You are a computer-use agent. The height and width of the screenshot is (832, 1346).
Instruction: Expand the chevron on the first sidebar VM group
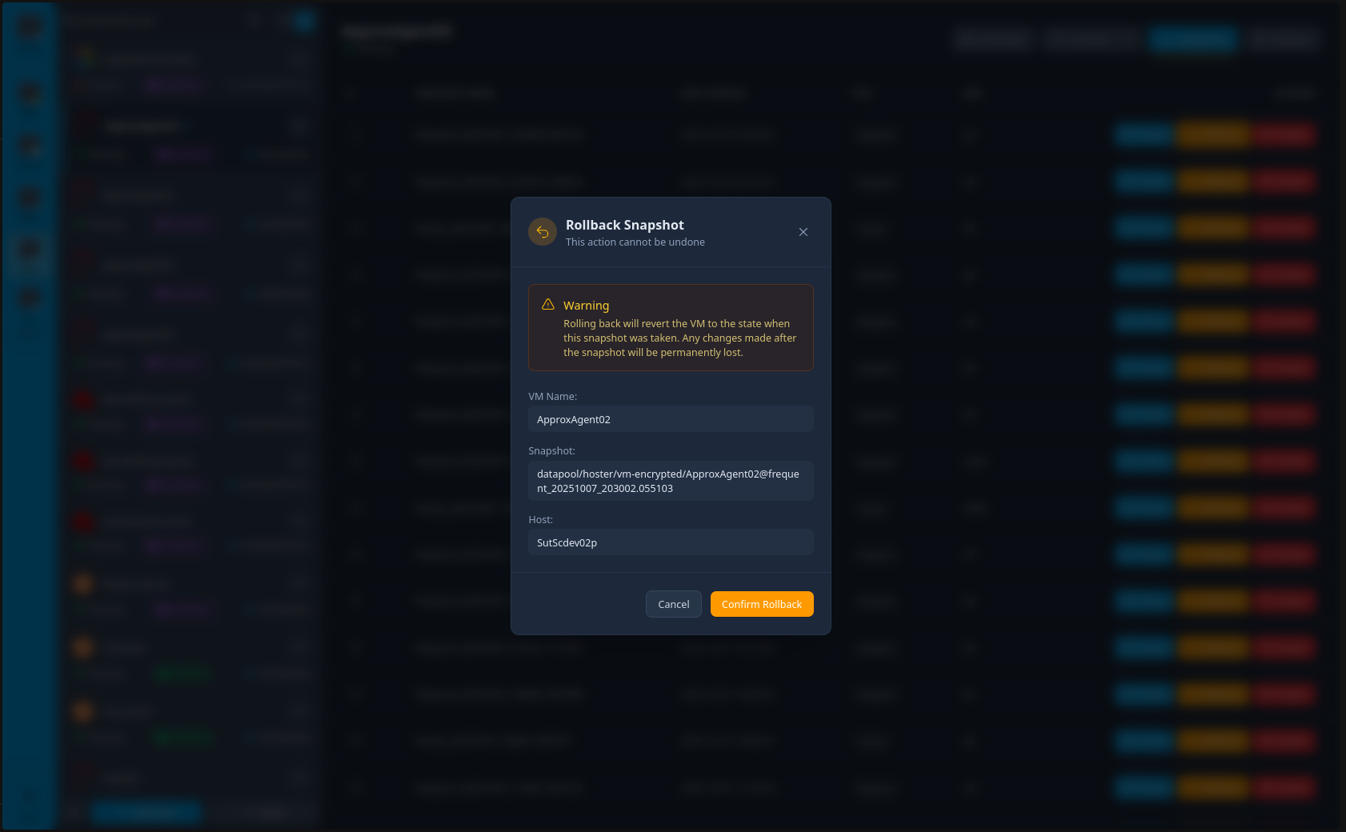pos(299,58)
